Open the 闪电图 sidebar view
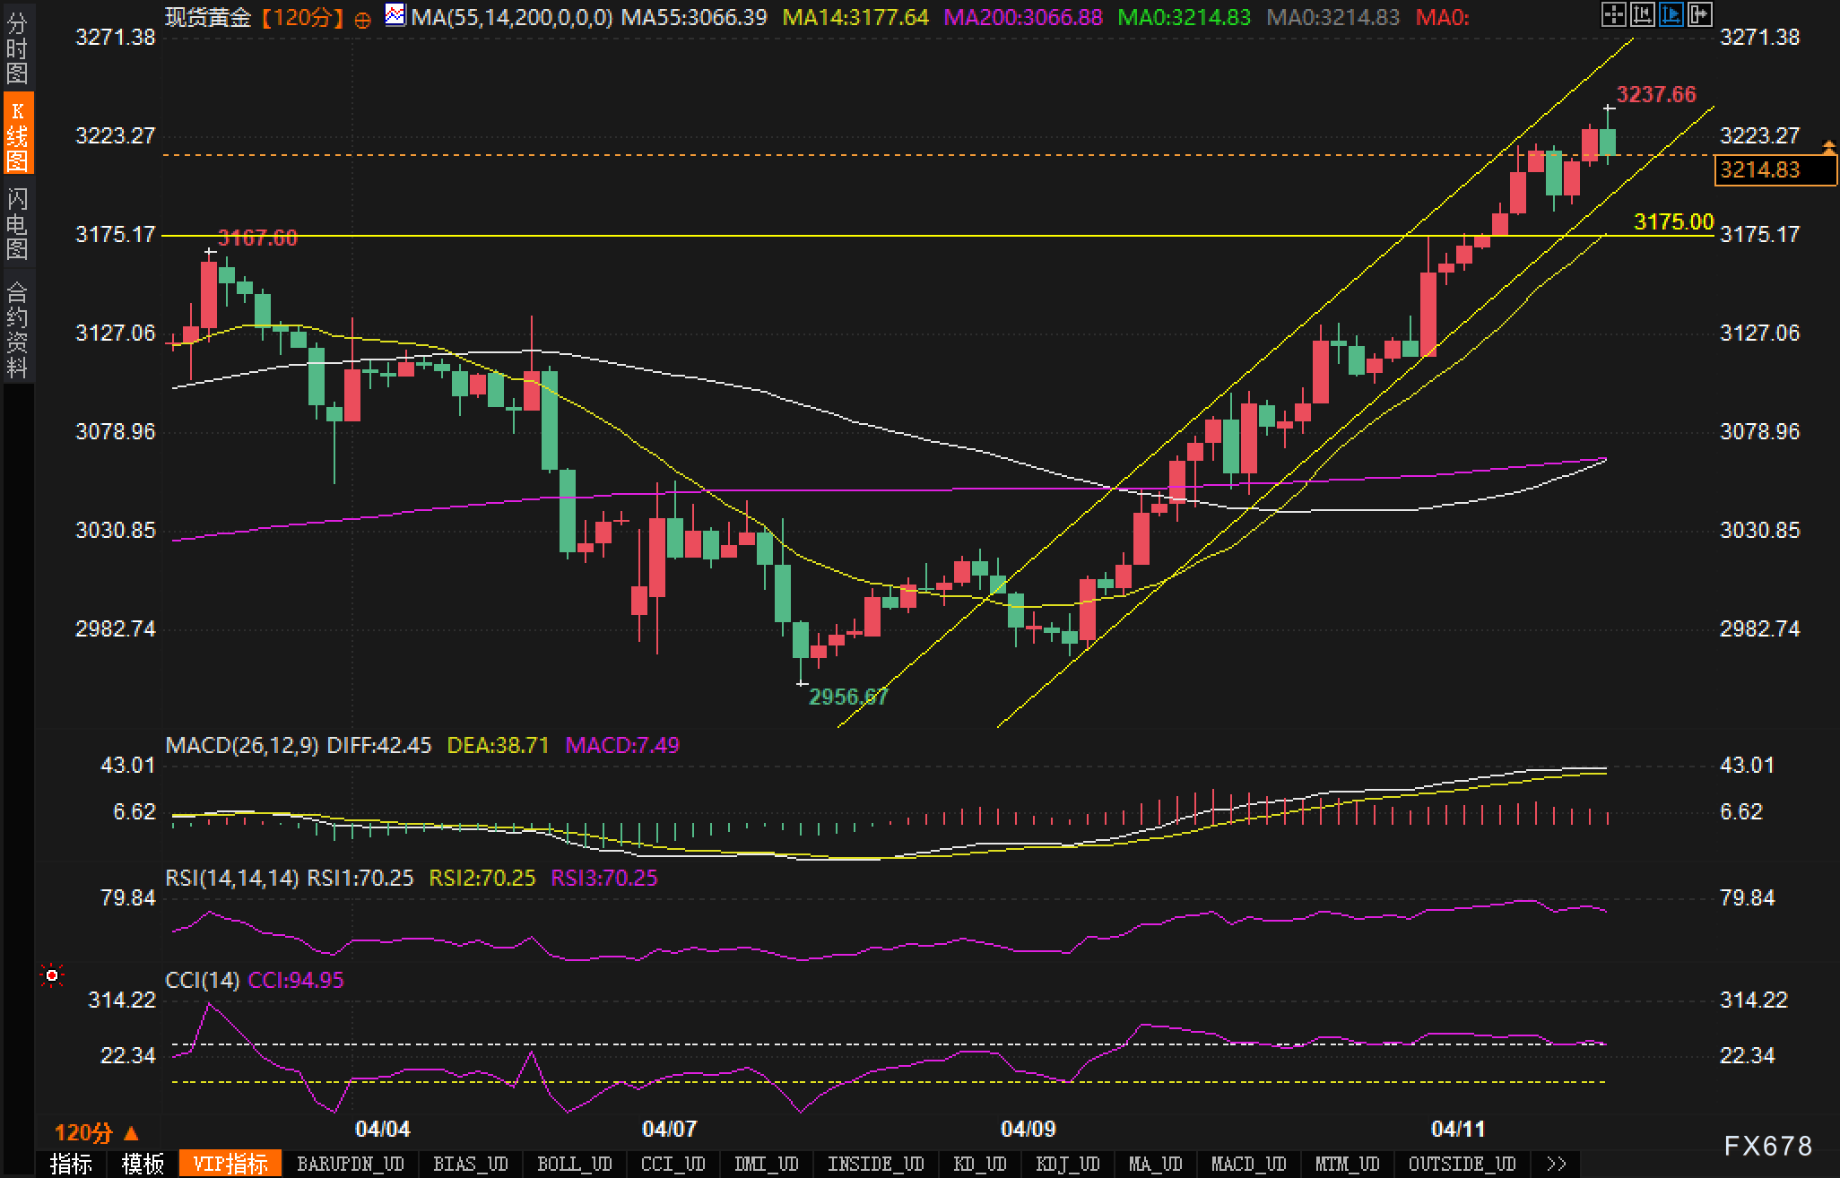This screenshot has width=1840, height=1178. tap(17, 222)
